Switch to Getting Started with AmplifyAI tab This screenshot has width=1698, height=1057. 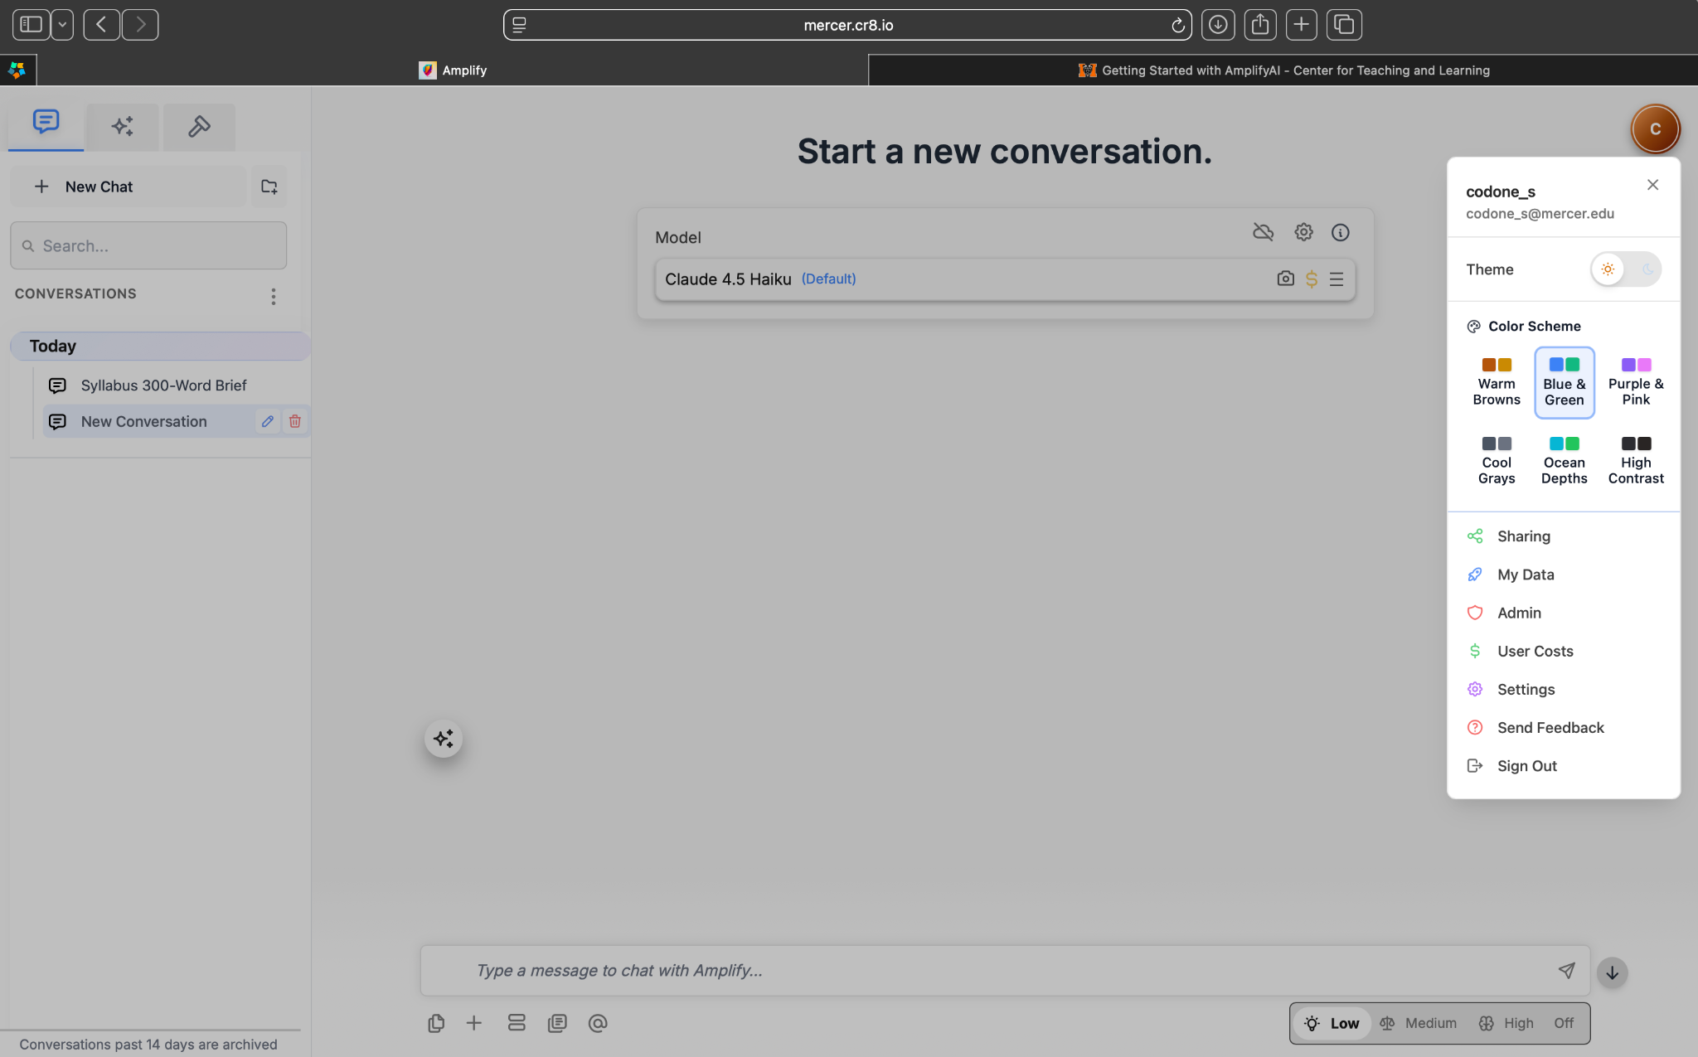pos(1283,70)
